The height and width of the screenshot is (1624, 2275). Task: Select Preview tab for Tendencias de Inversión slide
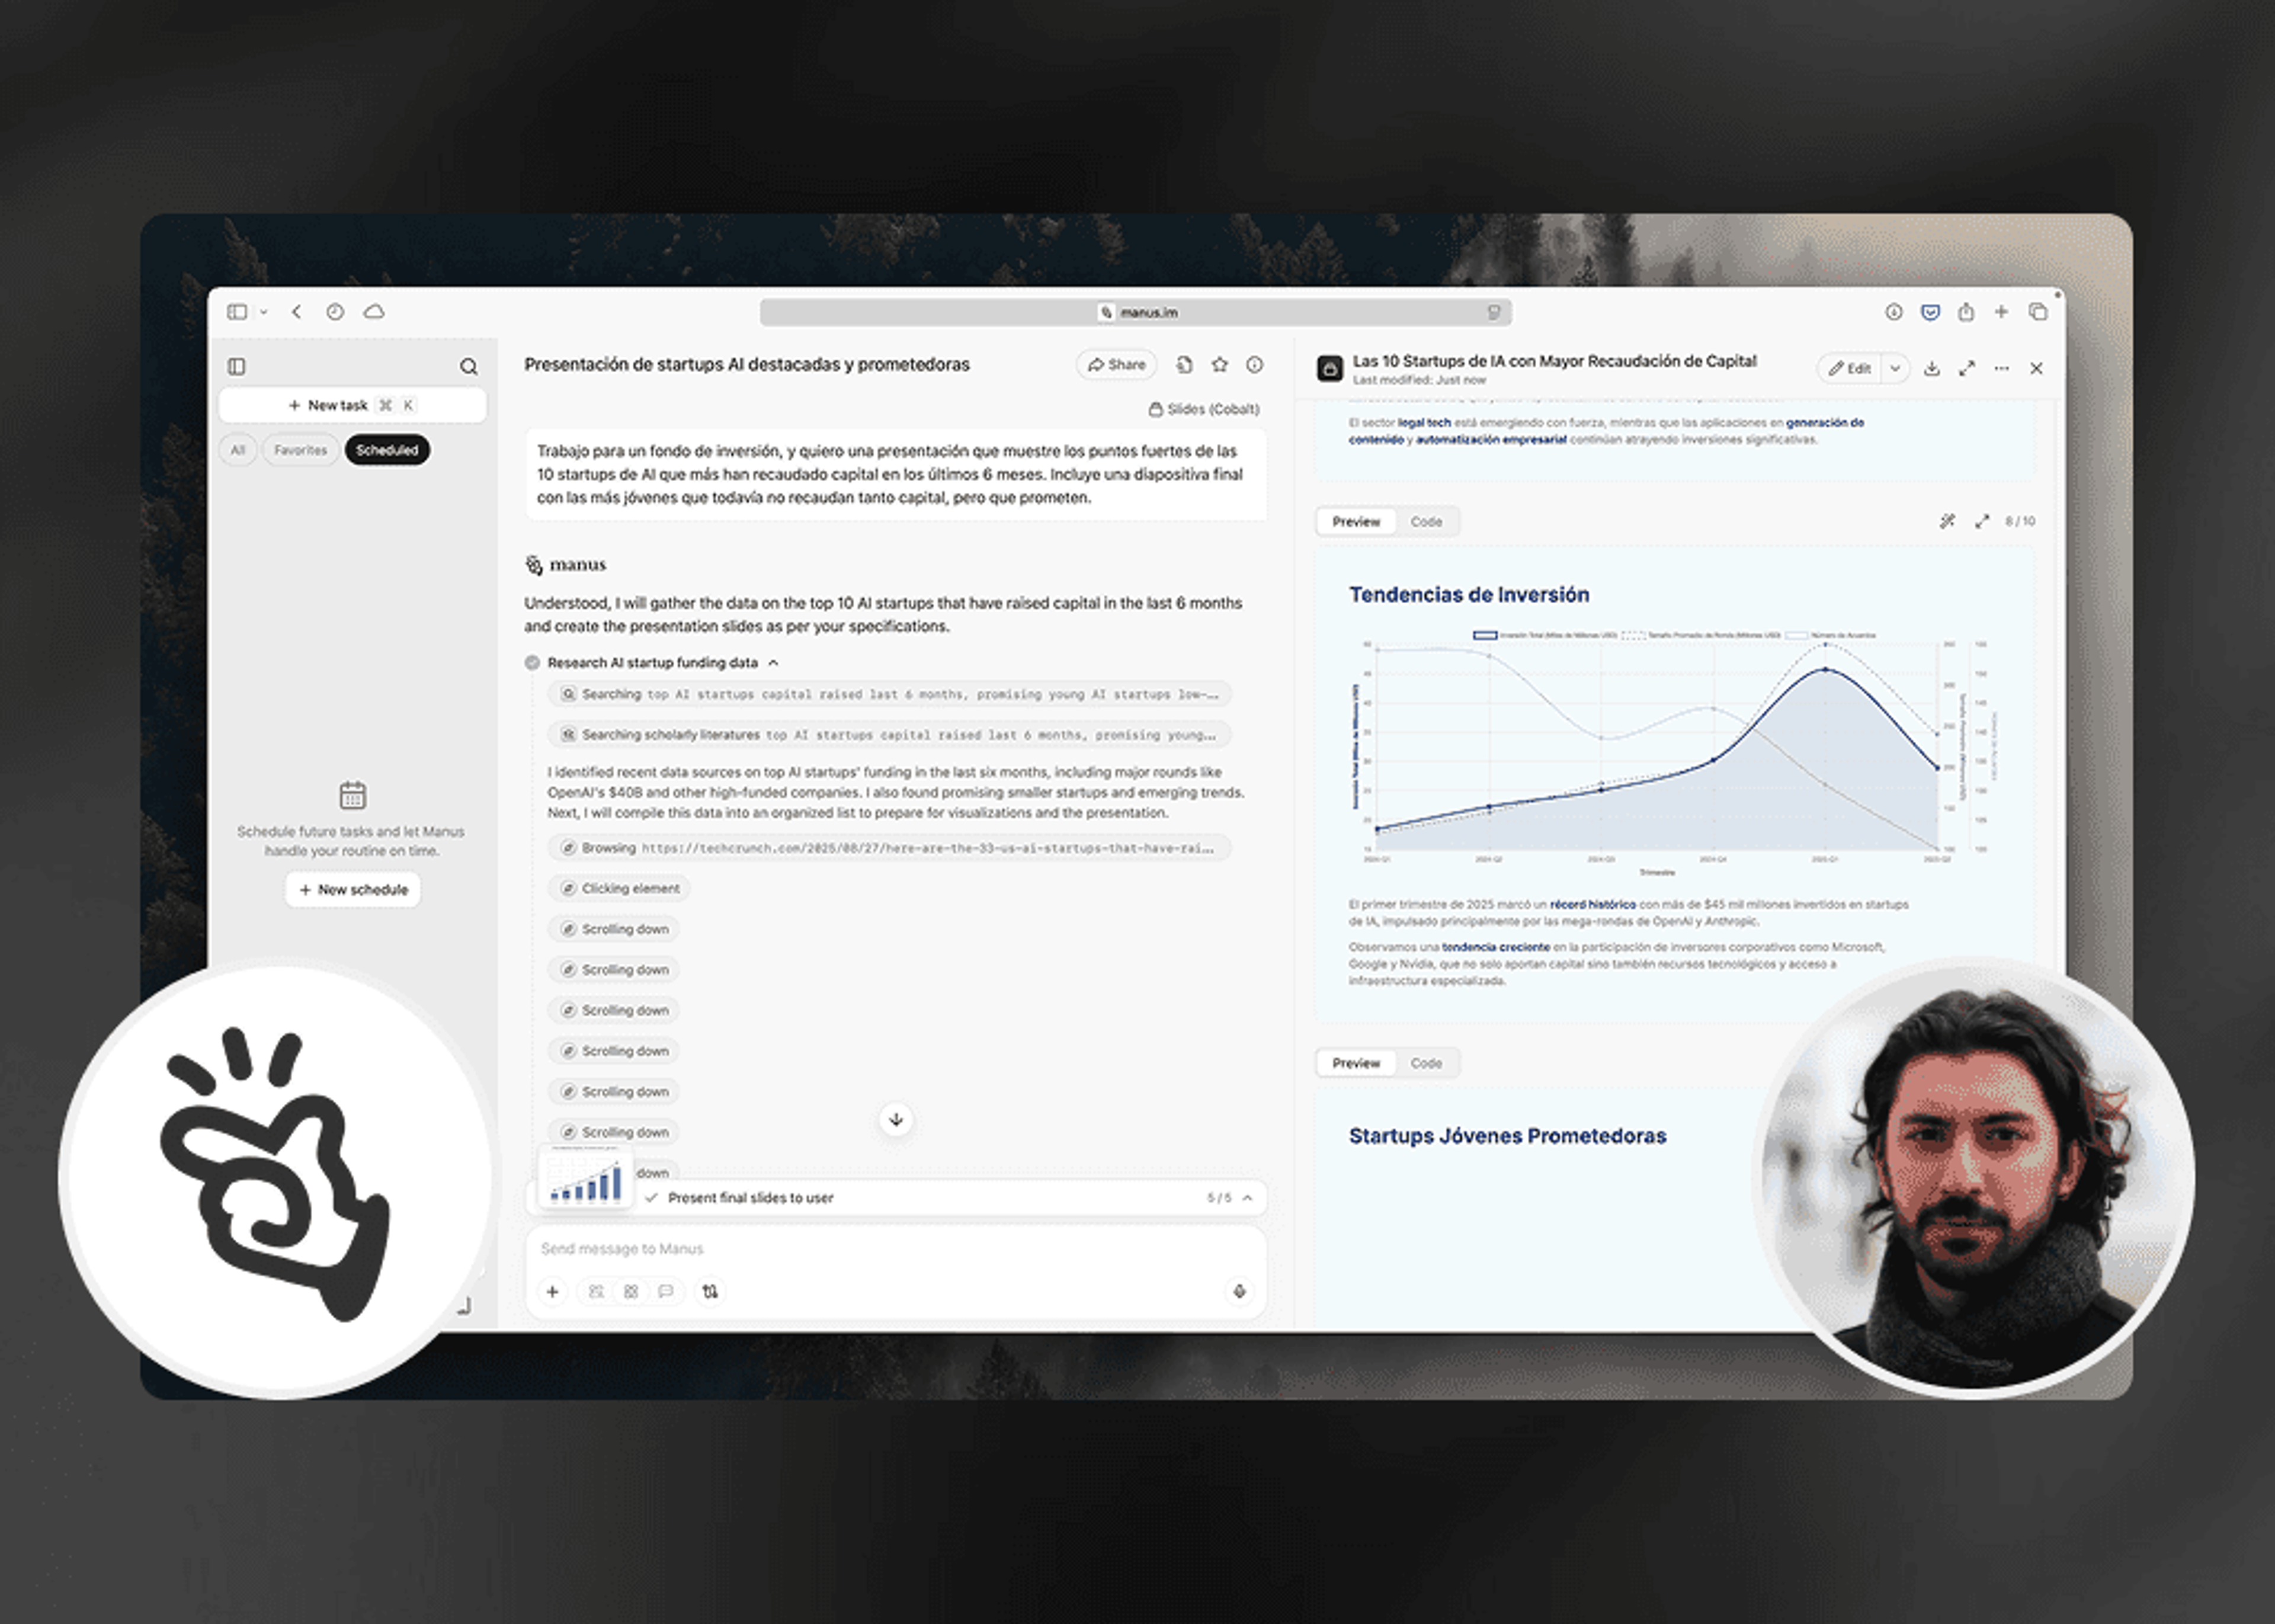(1356, 521)
